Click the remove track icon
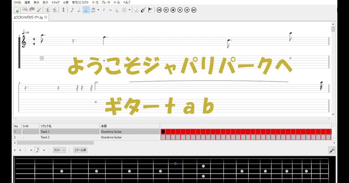The image size is (349, 183). (x=54, y=10)
